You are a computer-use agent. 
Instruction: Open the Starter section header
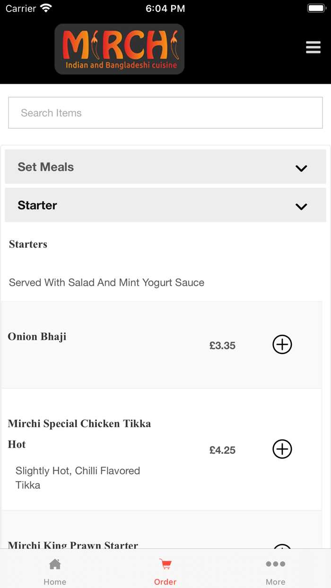point(165,205)
